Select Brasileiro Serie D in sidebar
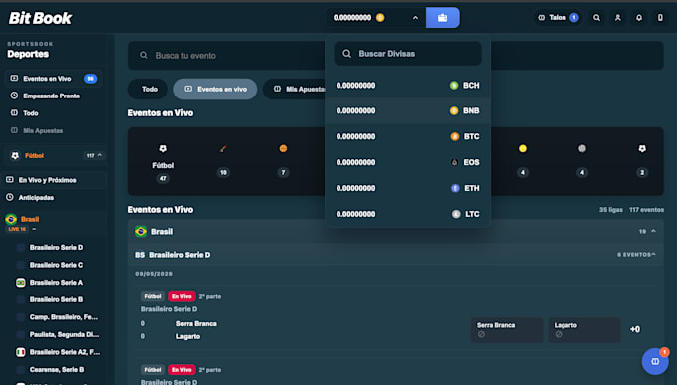Viewport: 677px width, 385px height. 56,248
